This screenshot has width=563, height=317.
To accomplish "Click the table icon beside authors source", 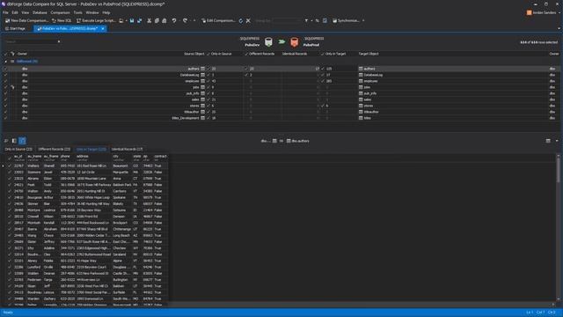I will pos(203,69).
